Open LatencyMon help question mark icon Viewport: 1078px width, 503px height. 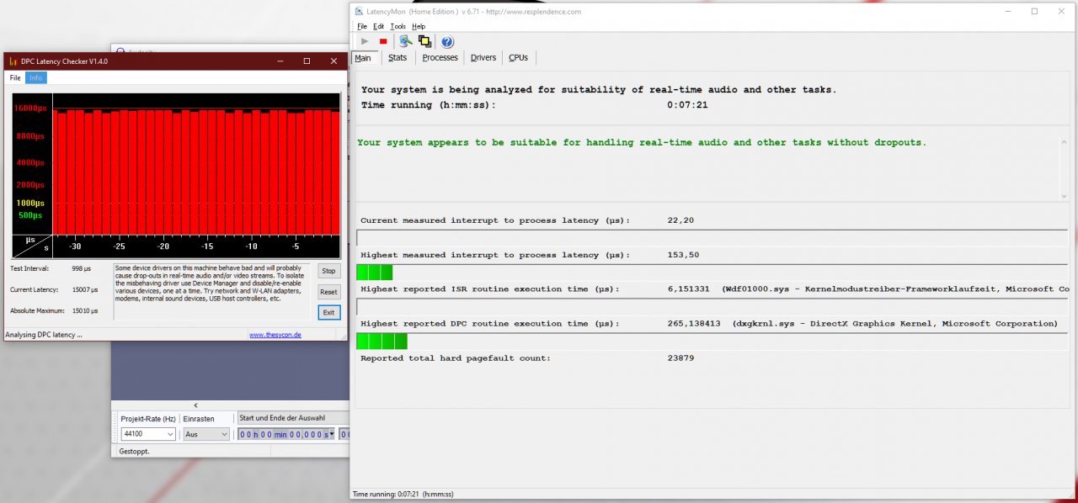point(448,41)
